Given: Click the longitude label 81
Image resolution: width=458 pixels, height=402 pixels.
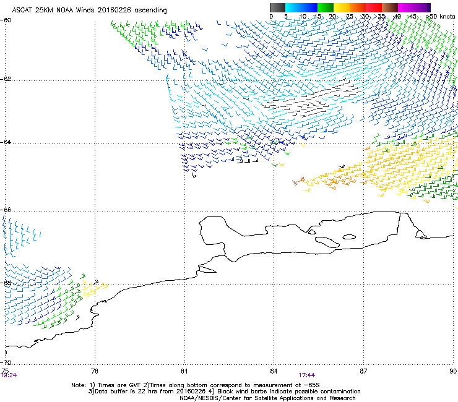Looking at the screenshot, I should 184,371.
